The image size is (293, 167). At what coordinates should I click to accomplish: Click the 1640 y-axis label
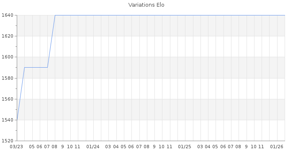tap(8, 15)
